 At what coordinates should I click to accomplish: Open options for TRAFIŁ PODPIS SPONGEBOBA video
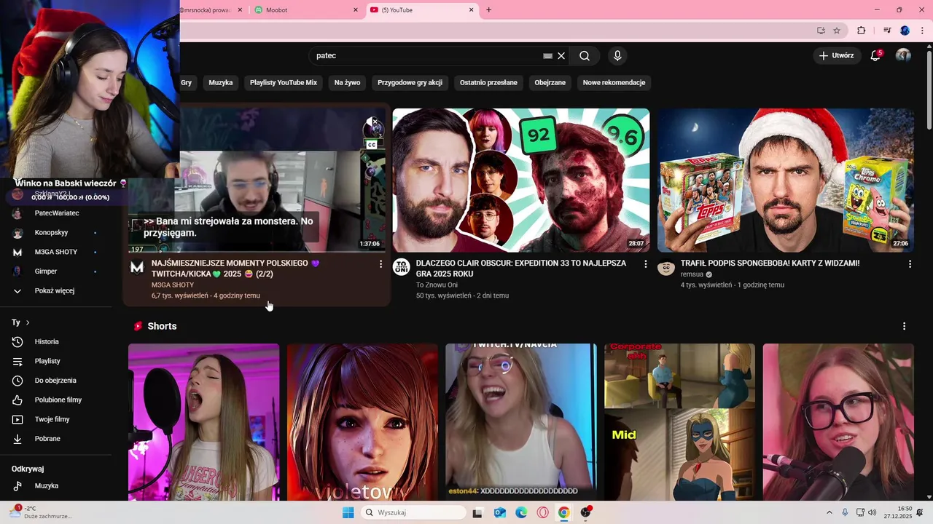pos(910,264)
